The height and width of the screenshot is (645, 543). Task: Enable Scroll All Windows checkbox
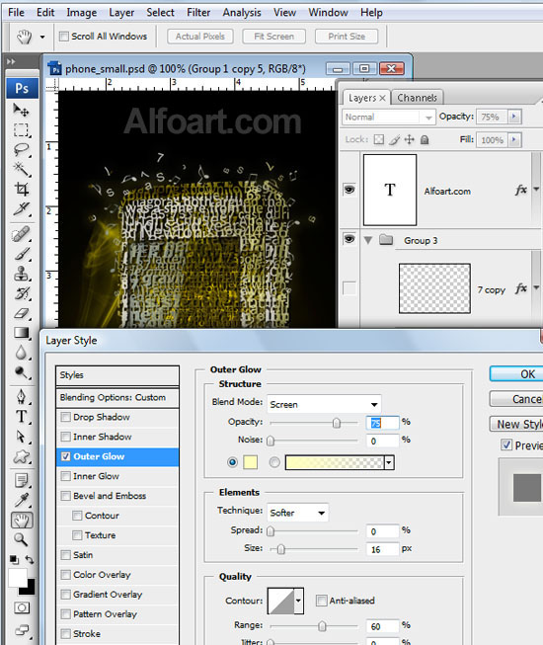(64, 37)
